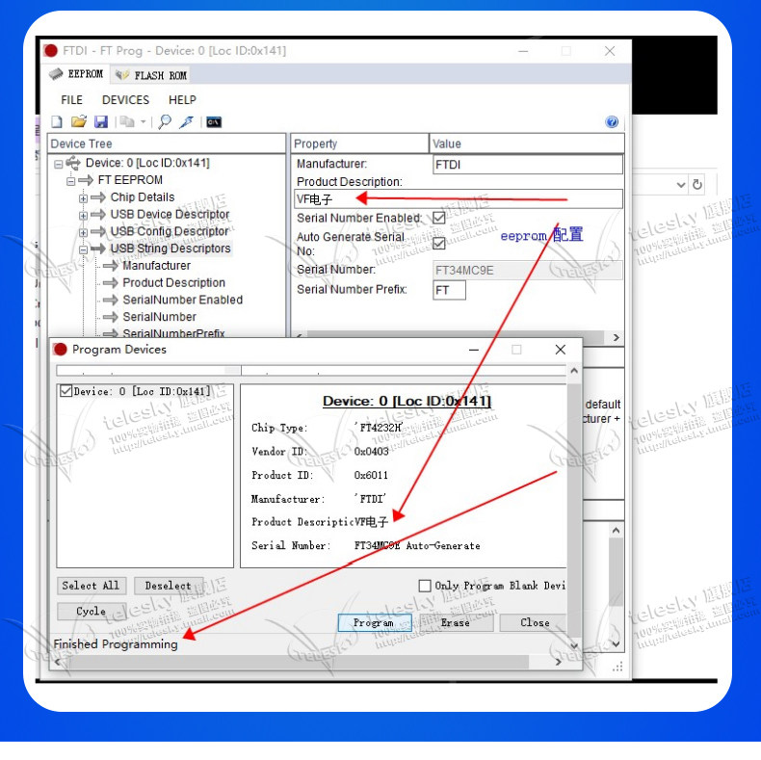Switch to the EEPROM tab
The height and width of the screenshot is (760, 761).
(x=76, y=74)
